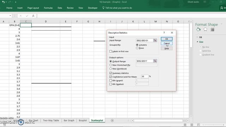Click the Undo icon in title bar
Viewport: 226px width, 127px height.
pos(4,2)
